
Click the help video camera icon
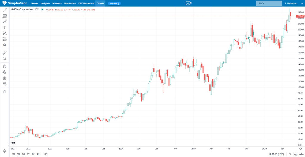188,3
